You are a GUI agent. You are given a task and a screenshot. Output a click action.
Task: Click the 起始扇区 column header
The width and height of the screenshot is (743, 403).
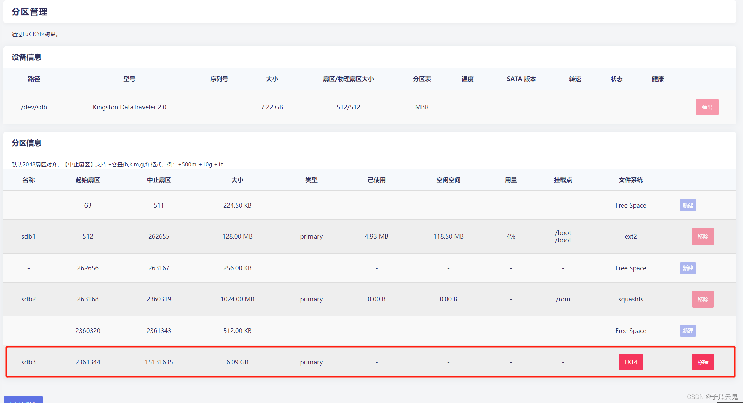[x=88, y=180]
